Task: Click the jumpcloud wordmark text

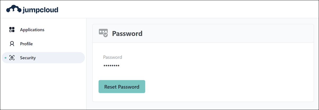Action: (x=40, y=10)
